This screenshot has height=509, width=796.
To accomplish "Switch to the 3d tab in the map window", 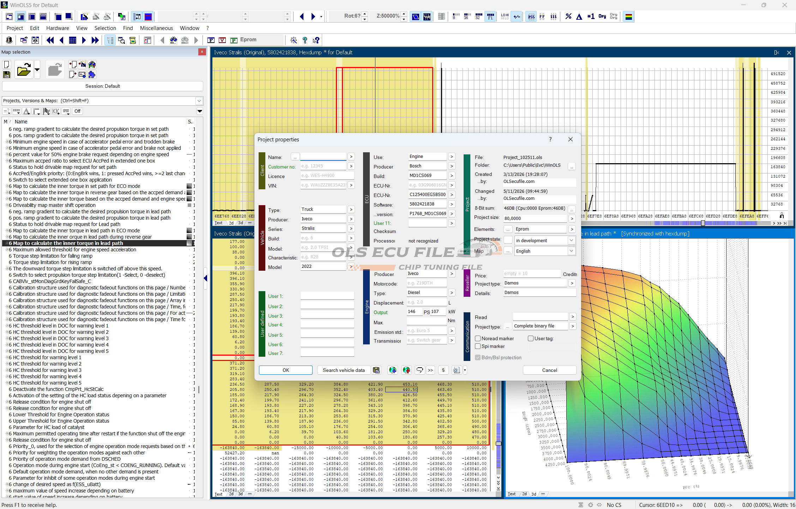I will coord(534,494).
